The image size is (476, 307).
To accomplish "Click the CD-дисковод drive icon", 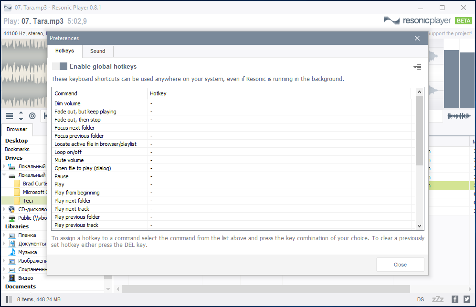I will click(12, 209).
